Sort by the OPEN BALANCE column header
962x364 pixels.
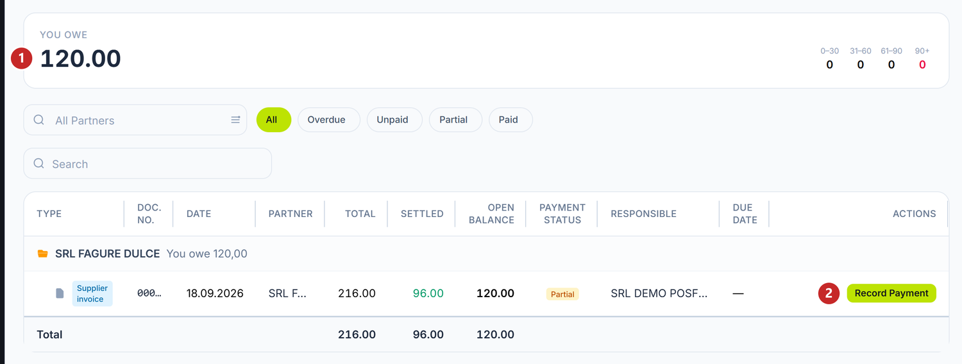(491, 214)
